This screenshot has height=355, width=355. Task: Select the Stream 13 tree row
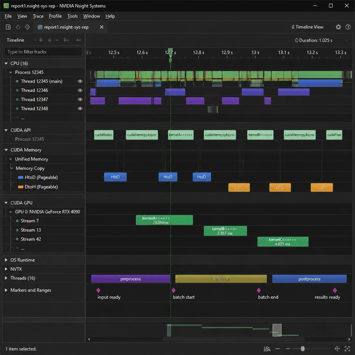pyautogui.click(x=43, y=230)
